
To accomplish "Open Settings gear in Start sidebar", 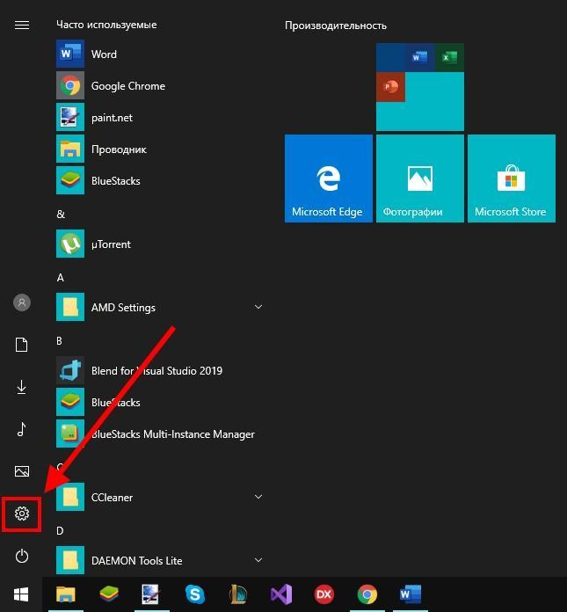I will (x=22, y=514).
